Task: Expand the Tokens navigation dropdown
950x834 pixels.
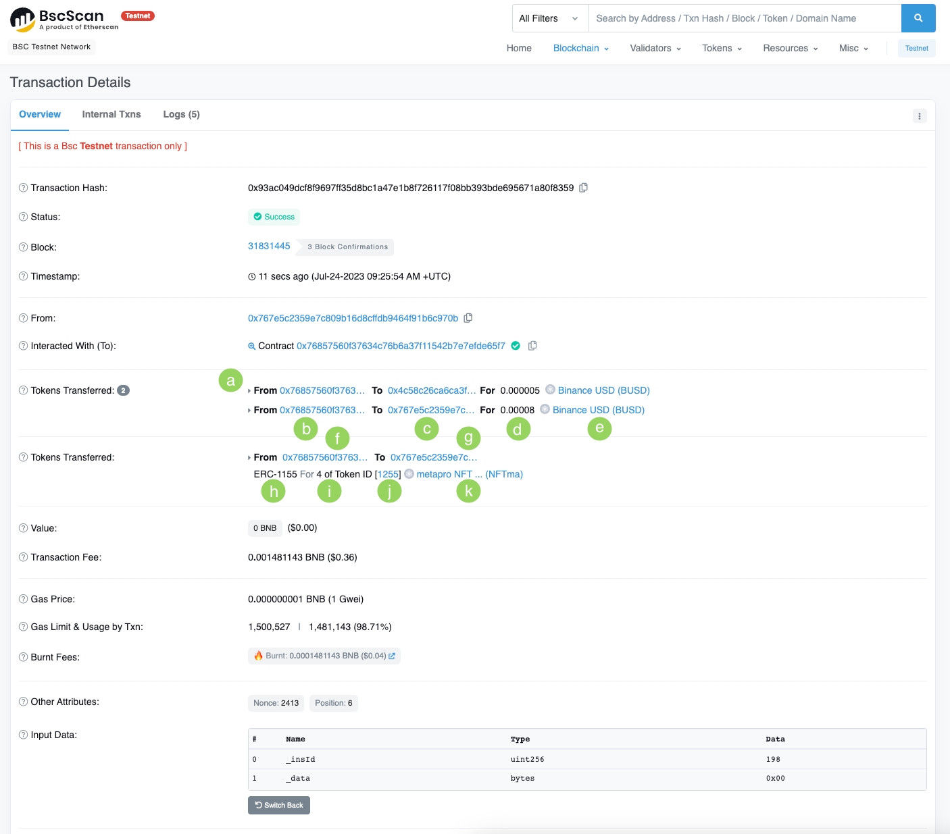Action: [x=722, y=48]
